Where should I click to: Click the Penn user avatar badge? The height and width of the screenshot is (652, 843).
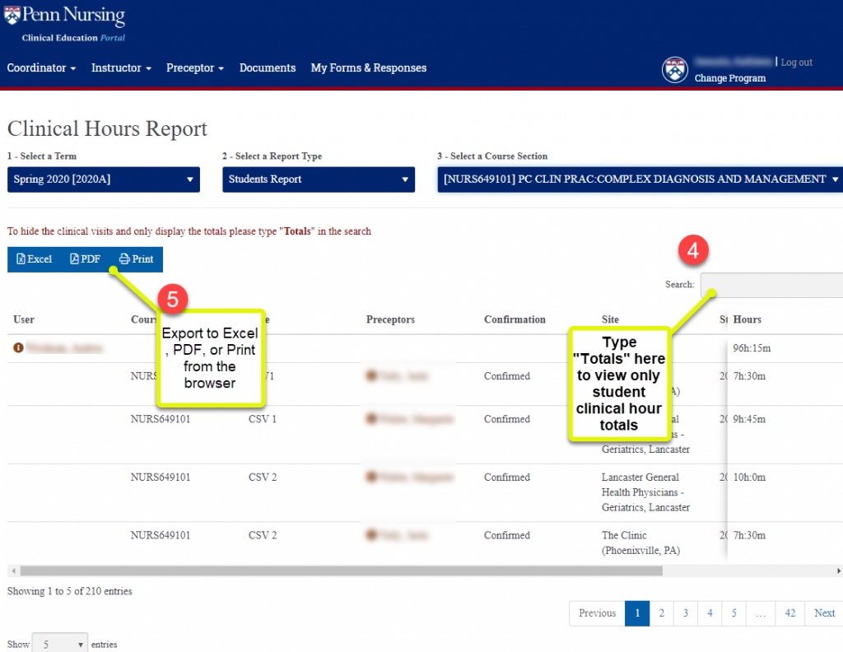[674, 70]
